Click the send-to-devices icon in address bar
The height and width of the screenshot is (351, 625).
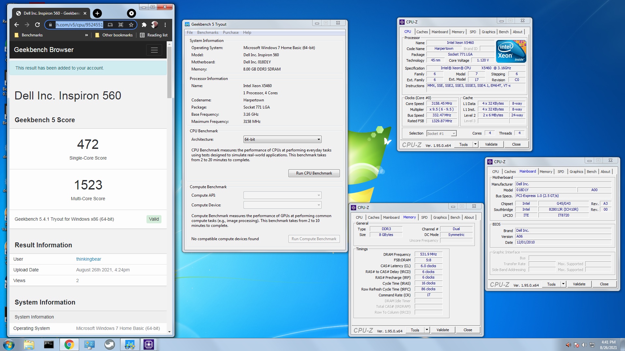tap(110, 25)
